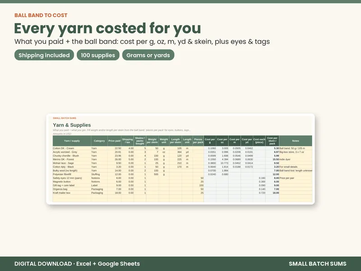Select the 'Cost per yd' column header

(x=247, y=141)
